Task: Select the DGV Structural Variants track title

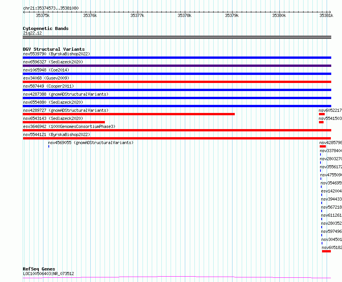Action: click(x=54, y=49)
